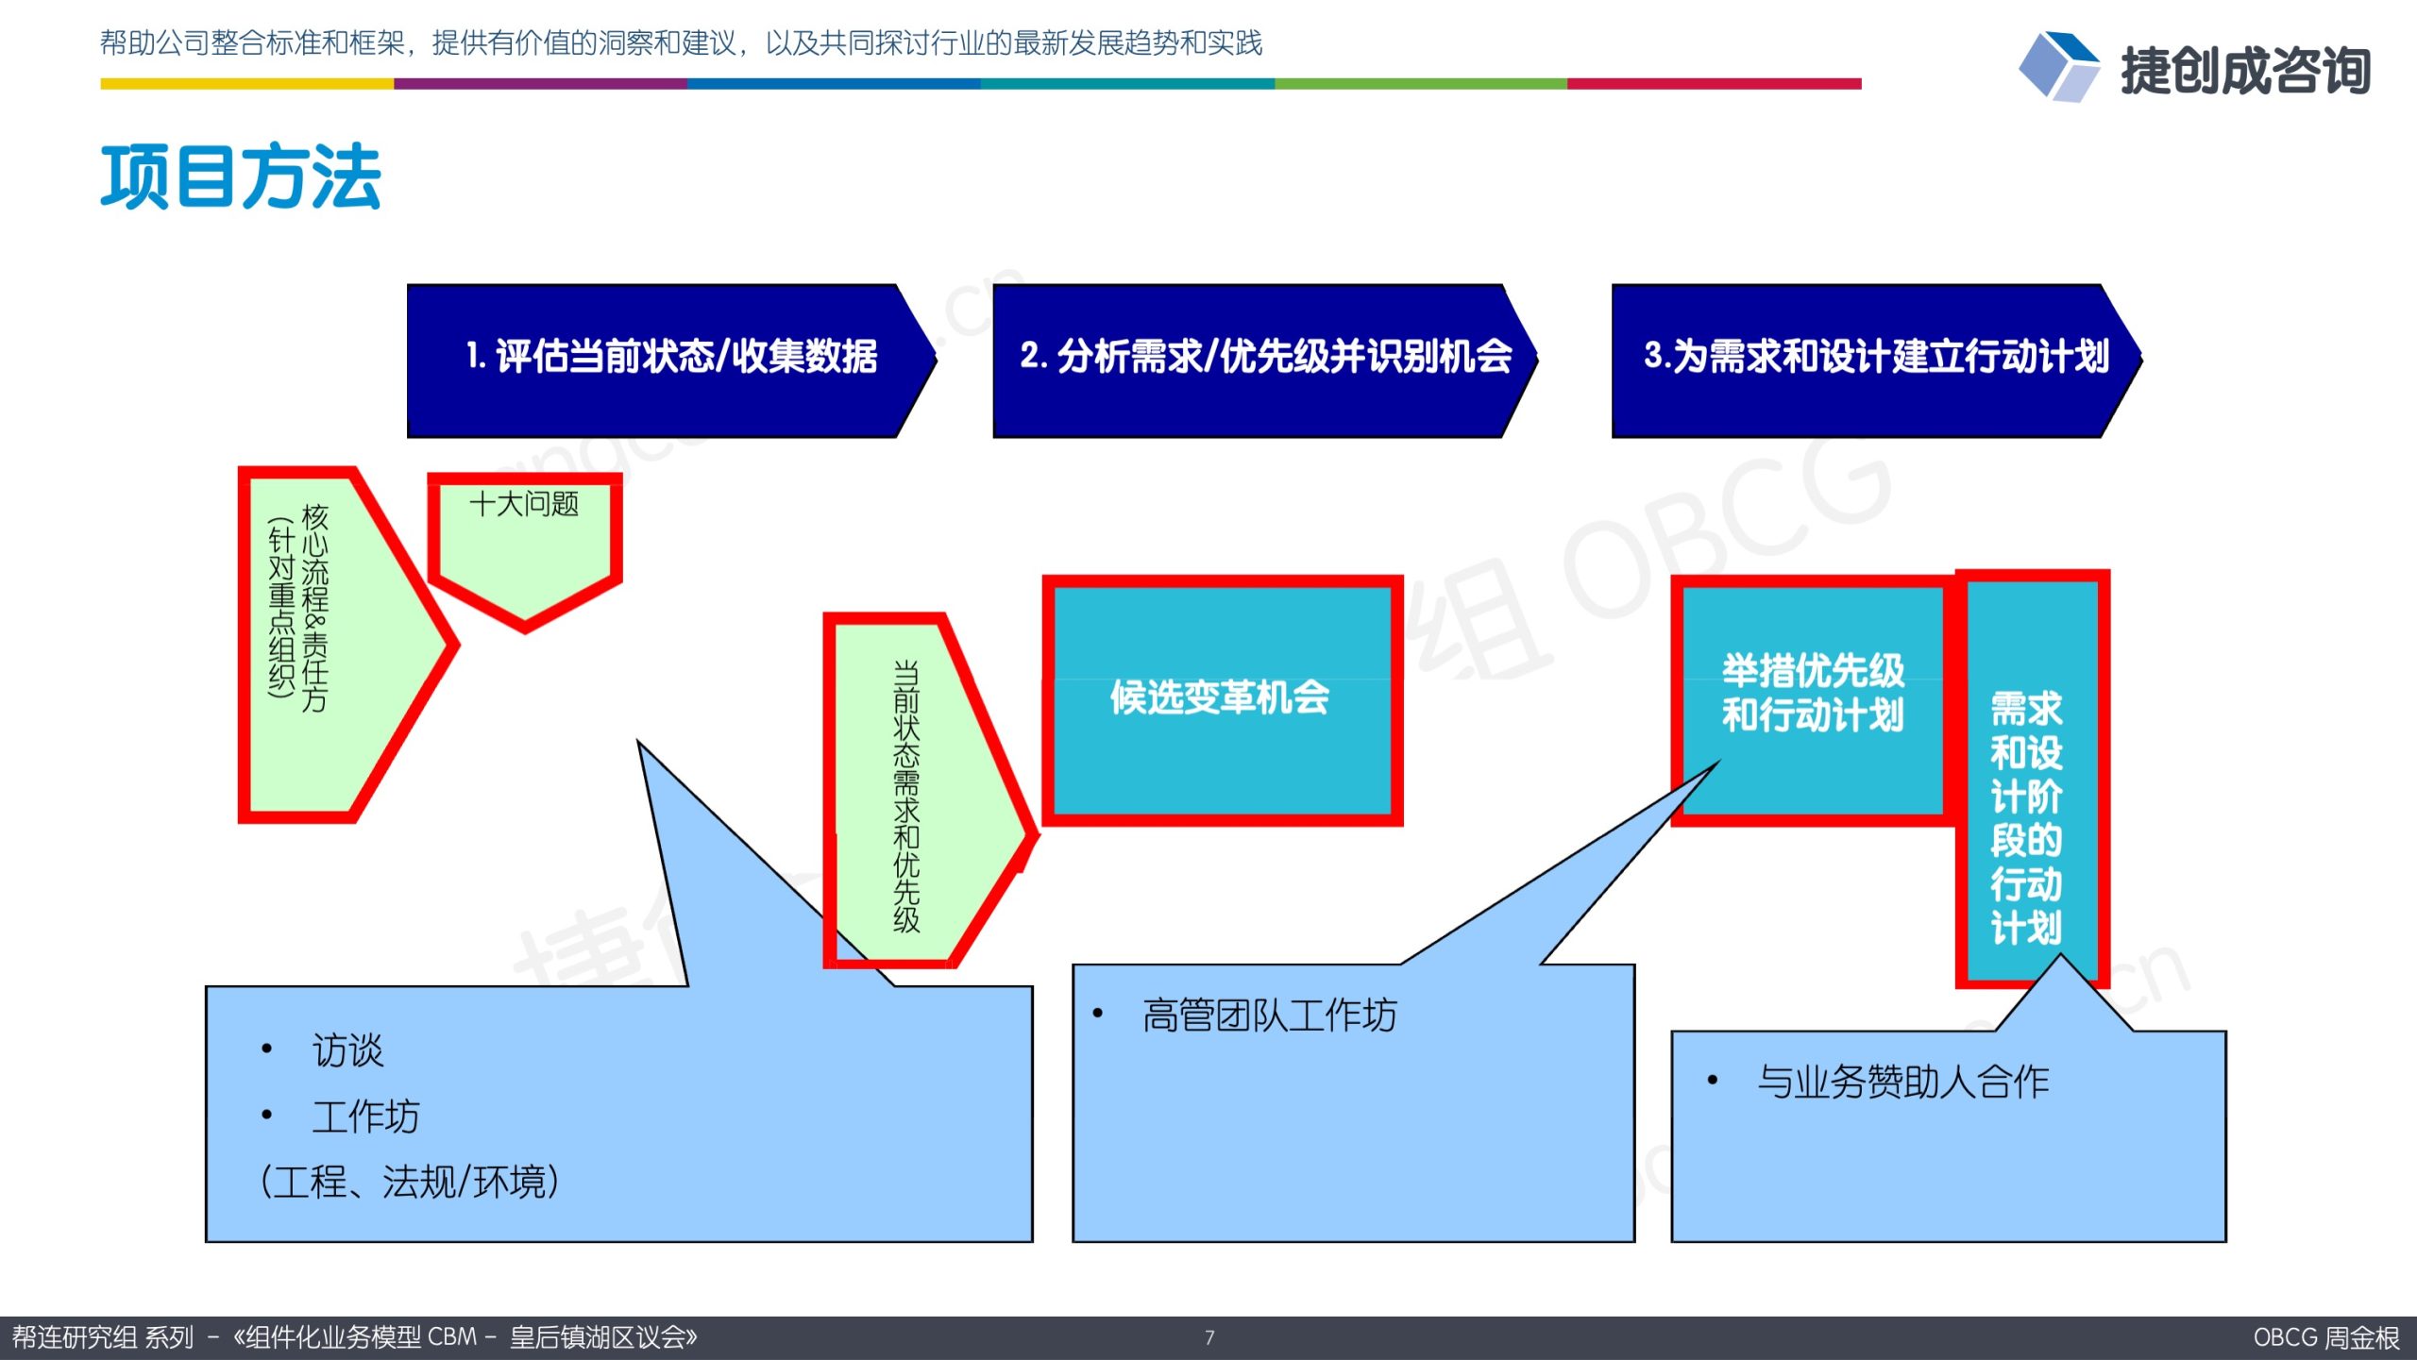Select the 十大问题 green pentagon shape

pyautogui.click(x=525, y=552)
